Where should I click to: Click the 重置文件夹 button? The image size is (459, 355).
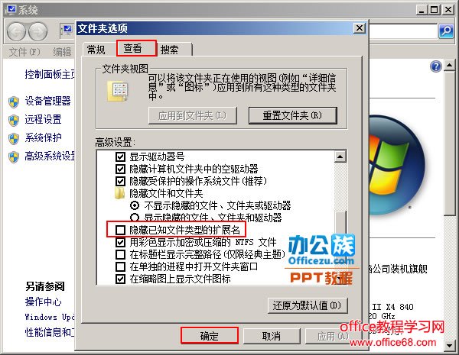(x=292, y=115)
